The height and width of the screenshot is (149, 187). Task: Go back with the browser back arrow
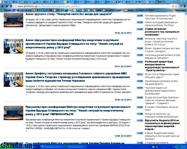(2, 6)
